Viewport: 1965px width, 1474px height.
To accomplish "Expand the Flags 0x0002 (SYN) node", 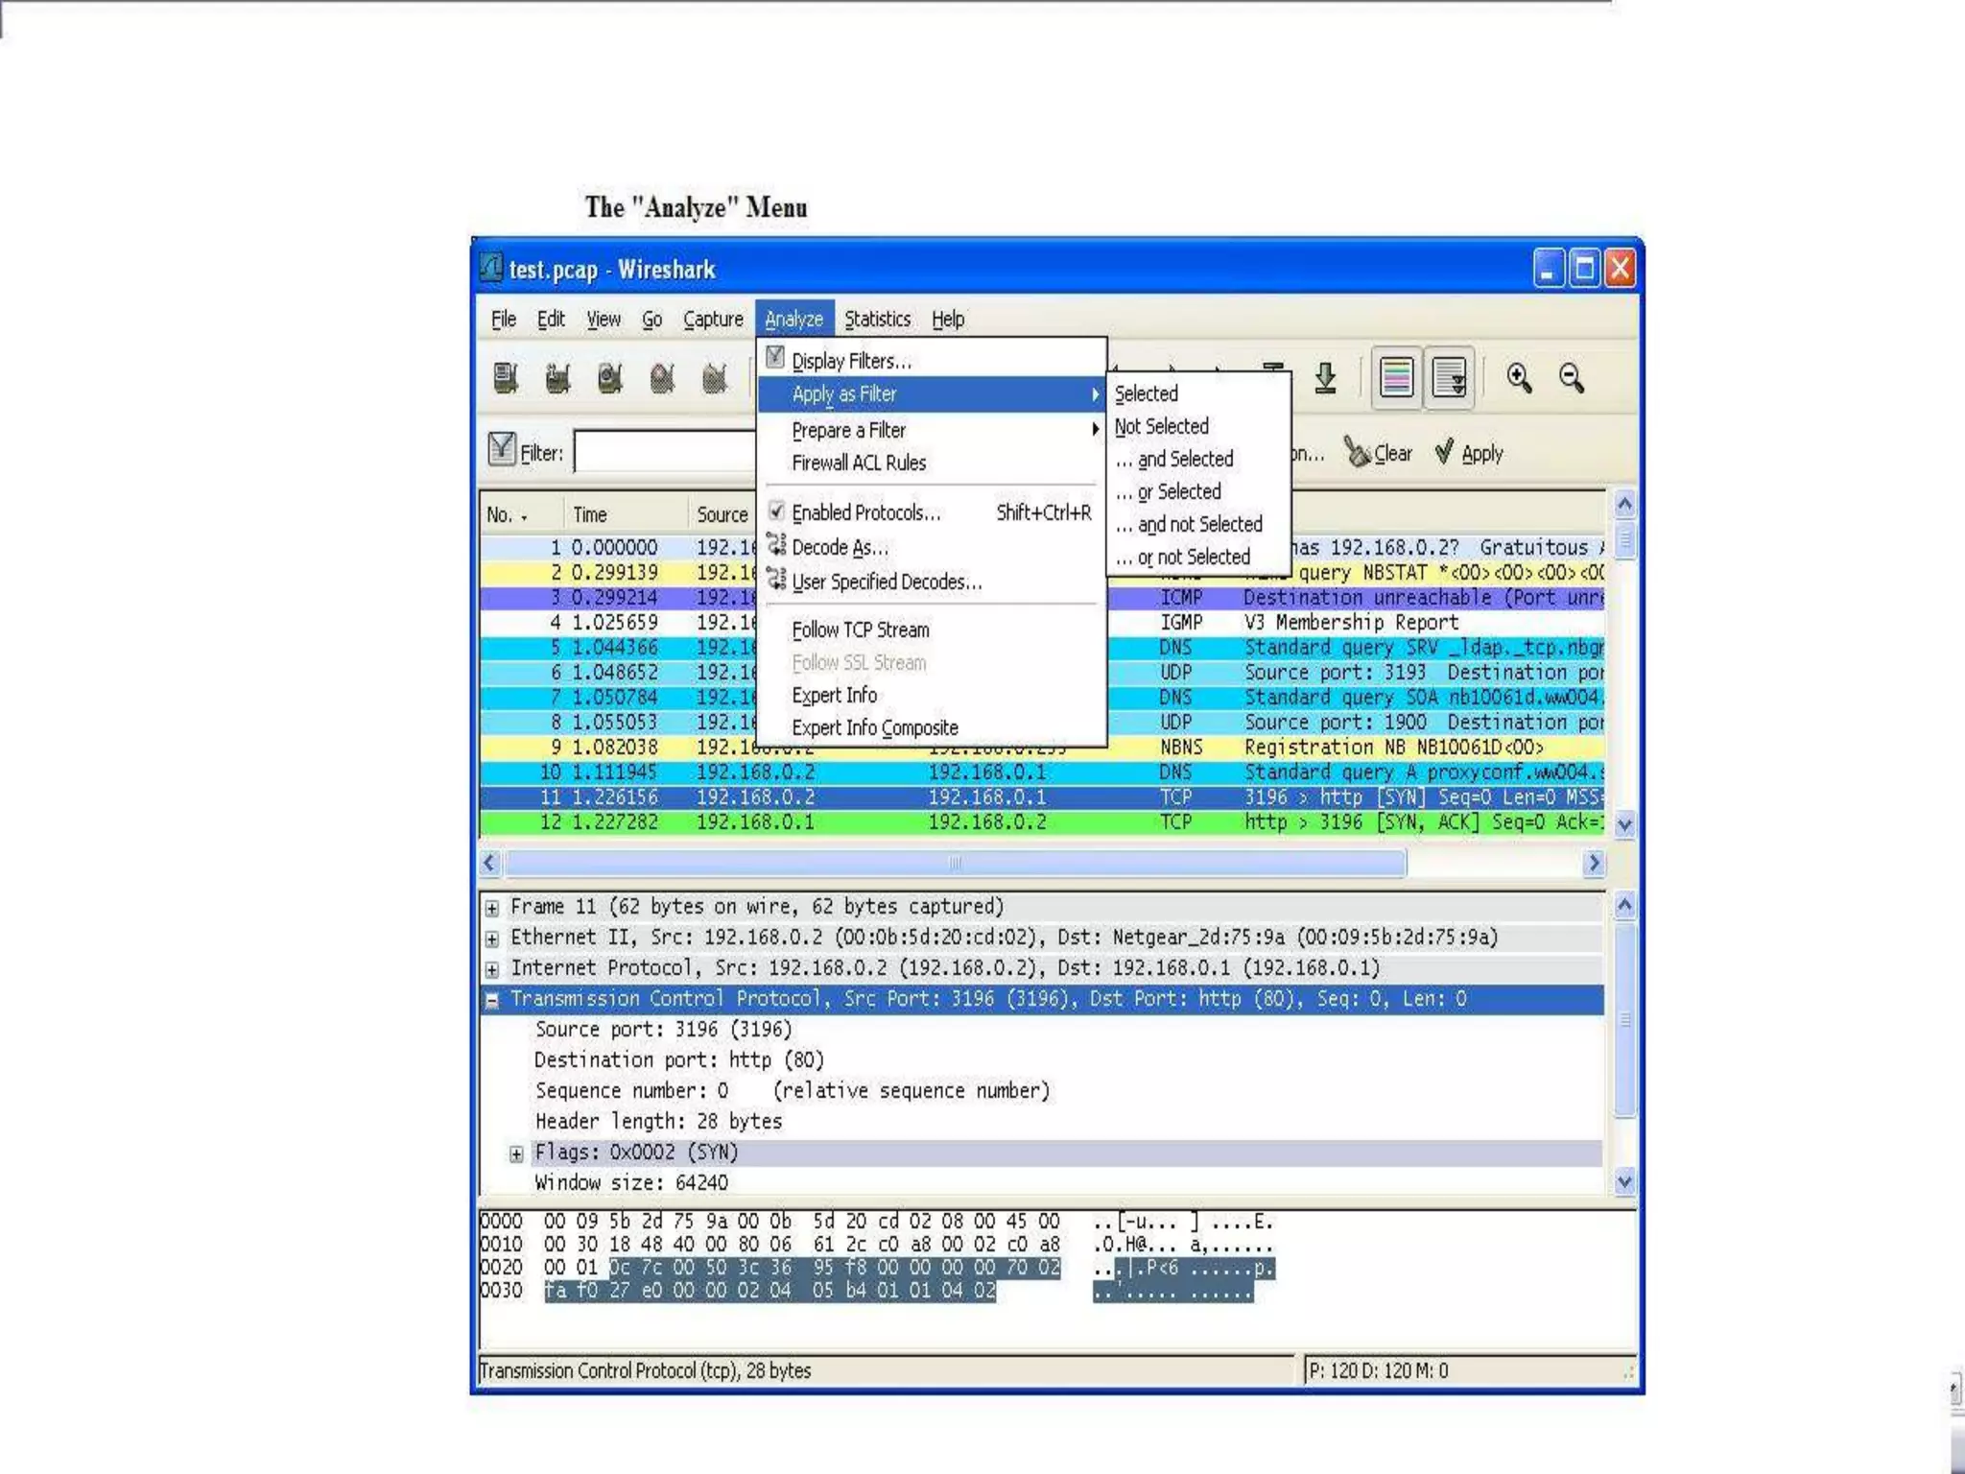I will tap(516, 1153).
